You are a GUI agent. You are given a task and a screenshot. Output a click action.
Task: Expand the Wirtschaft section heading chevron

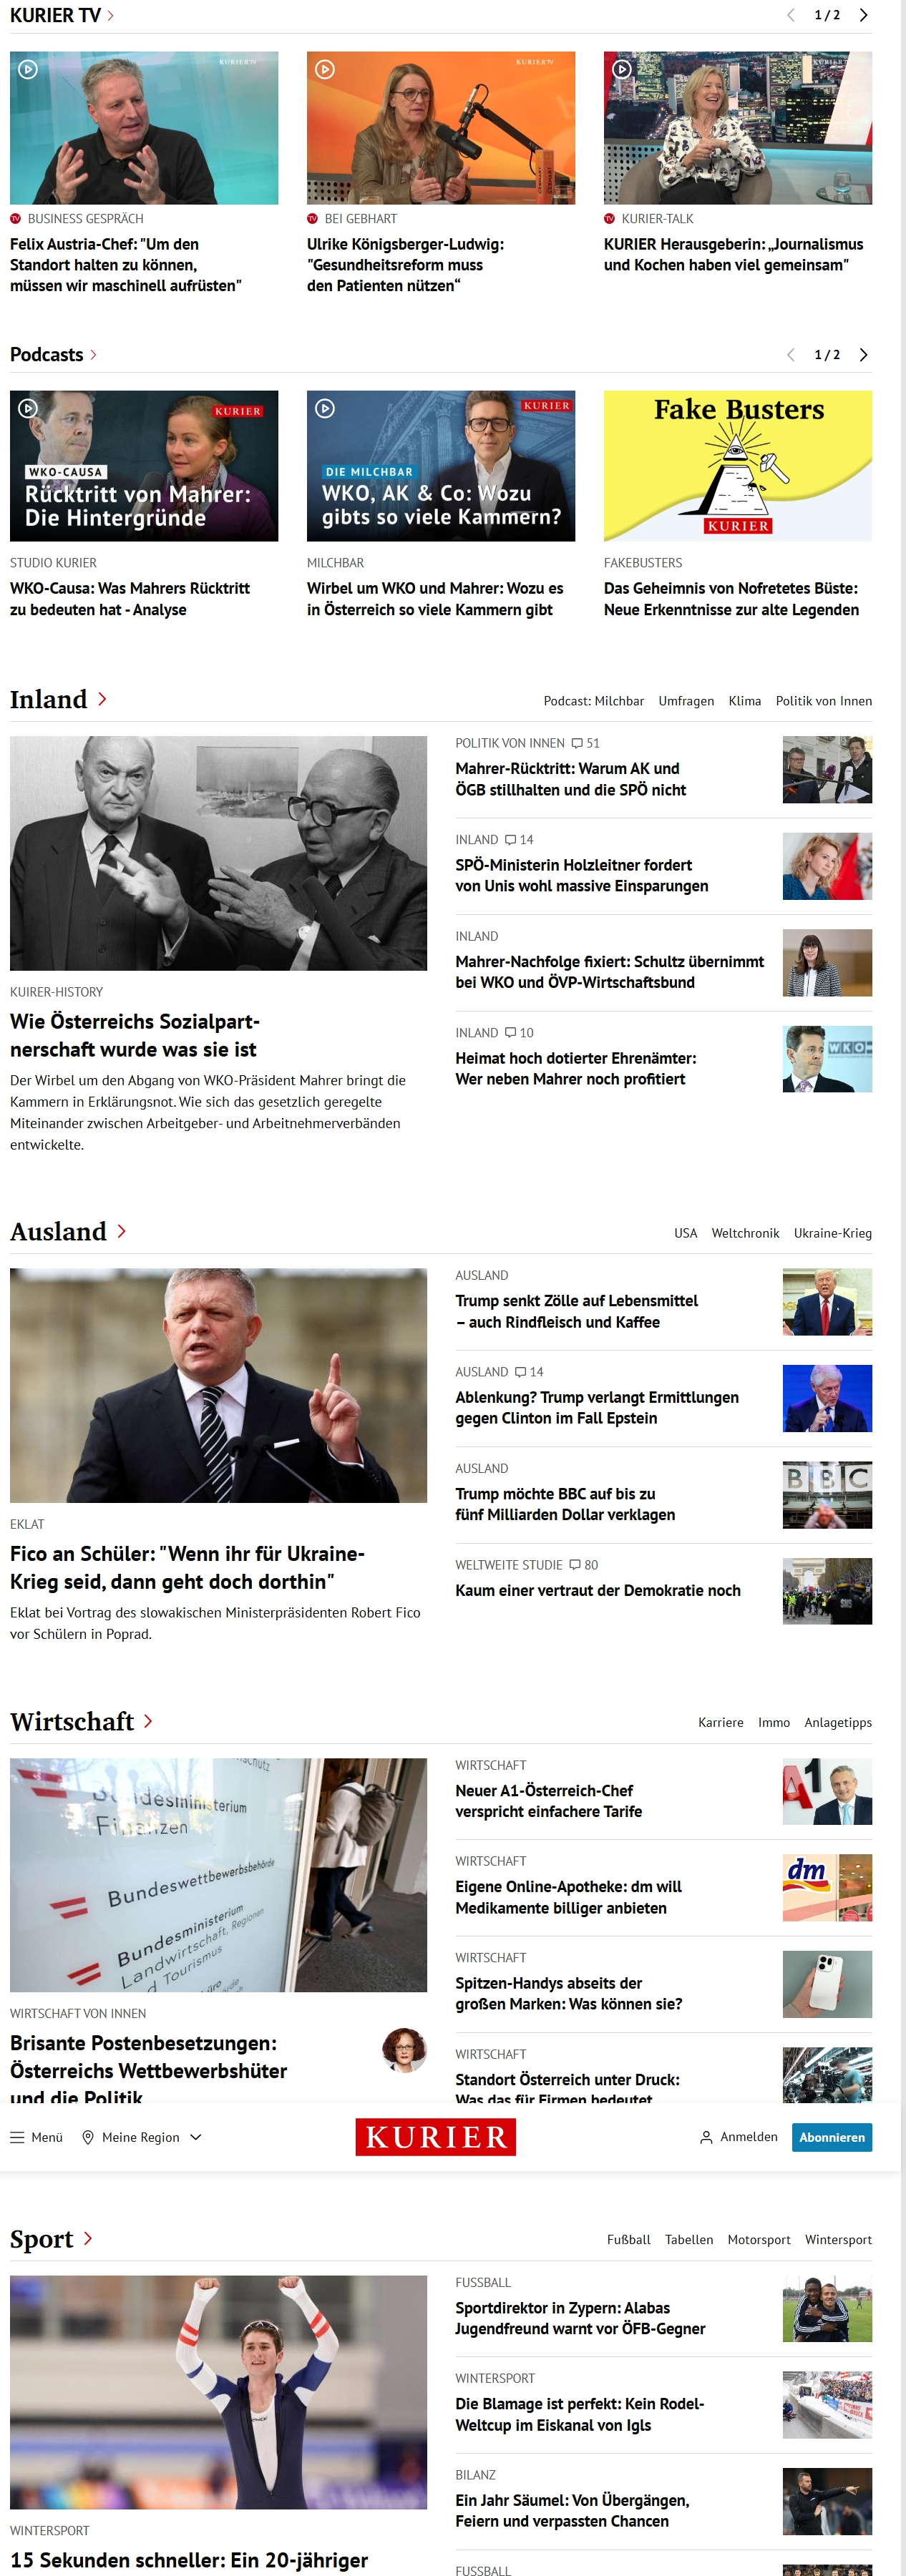click(148, 1721)
